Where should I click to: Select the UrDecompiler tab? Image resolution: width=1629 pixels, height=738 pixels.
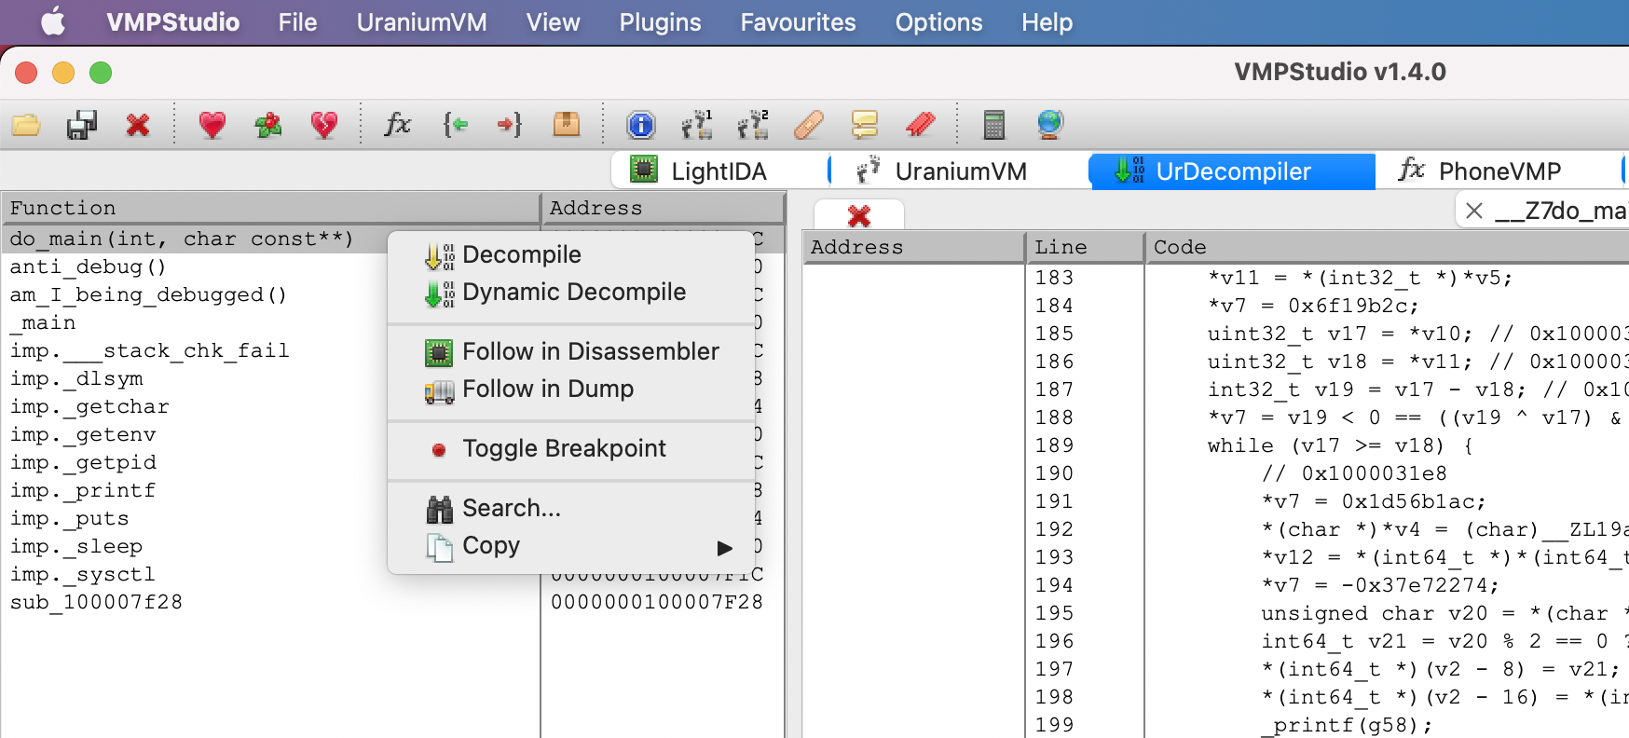(1232, 171)
